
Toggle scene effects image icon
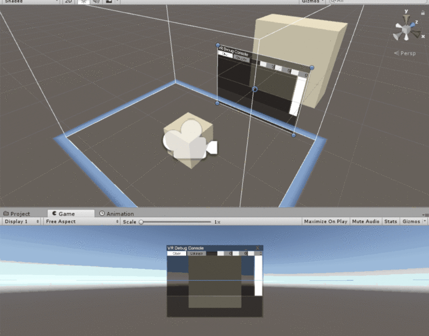[x=109, y=2]
